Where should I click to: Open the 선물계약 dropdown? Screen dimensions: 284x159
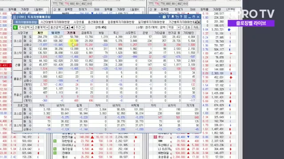41,27
